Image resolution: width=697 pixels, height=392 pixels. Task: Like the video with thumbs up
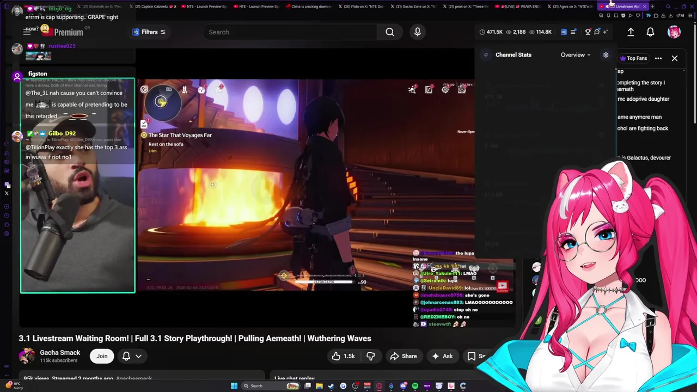coord(343,356)
